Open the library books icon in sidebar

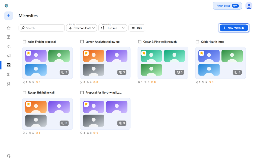[x=9, y=74]
